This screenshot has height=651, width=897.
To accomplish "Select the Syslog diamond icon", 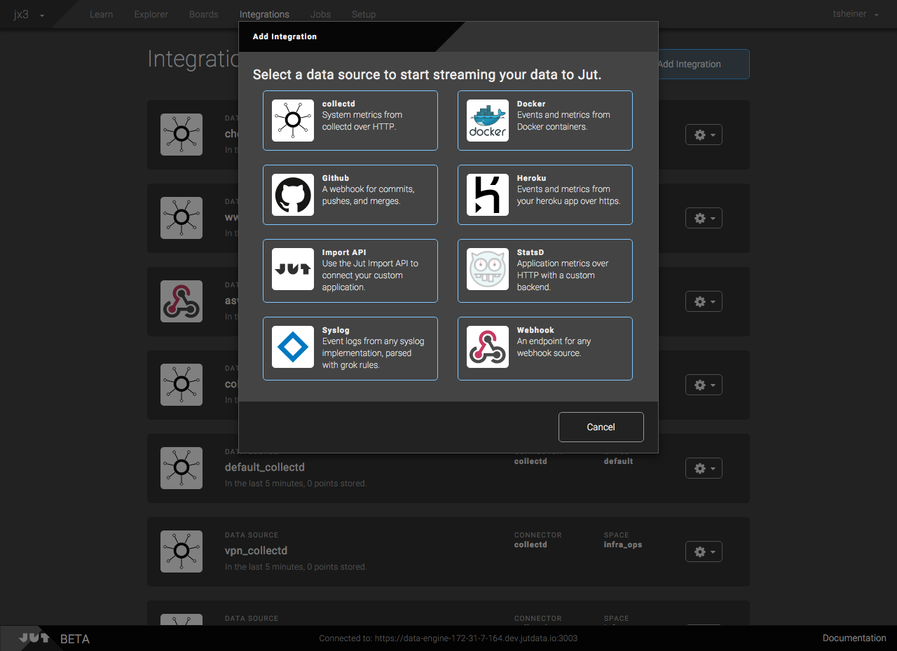I will coord(293,347).
